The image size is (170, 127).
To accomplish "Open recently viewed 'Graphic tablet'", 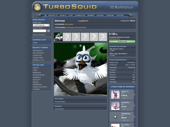I will 38,58.
